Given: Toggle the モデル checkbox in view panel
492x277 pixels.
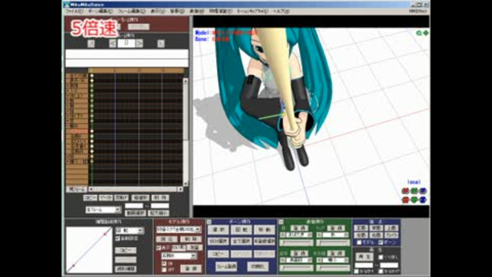Looking at the screenshot, I should [x=359, y=242].
